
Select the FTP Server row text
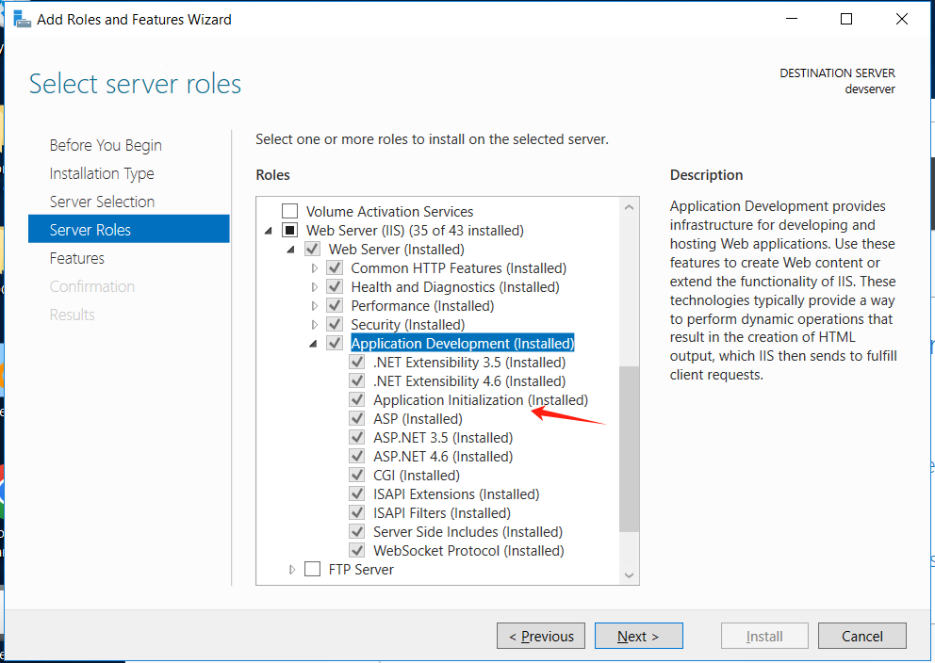361,570
